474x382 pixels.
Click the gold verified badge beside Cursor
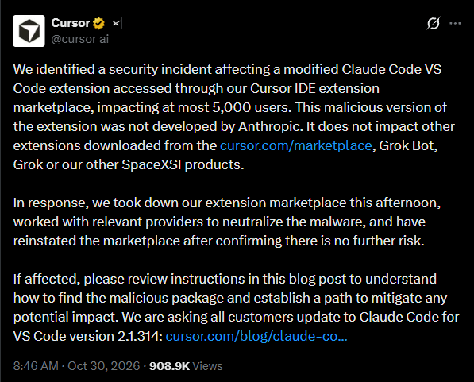coord(98,23)
